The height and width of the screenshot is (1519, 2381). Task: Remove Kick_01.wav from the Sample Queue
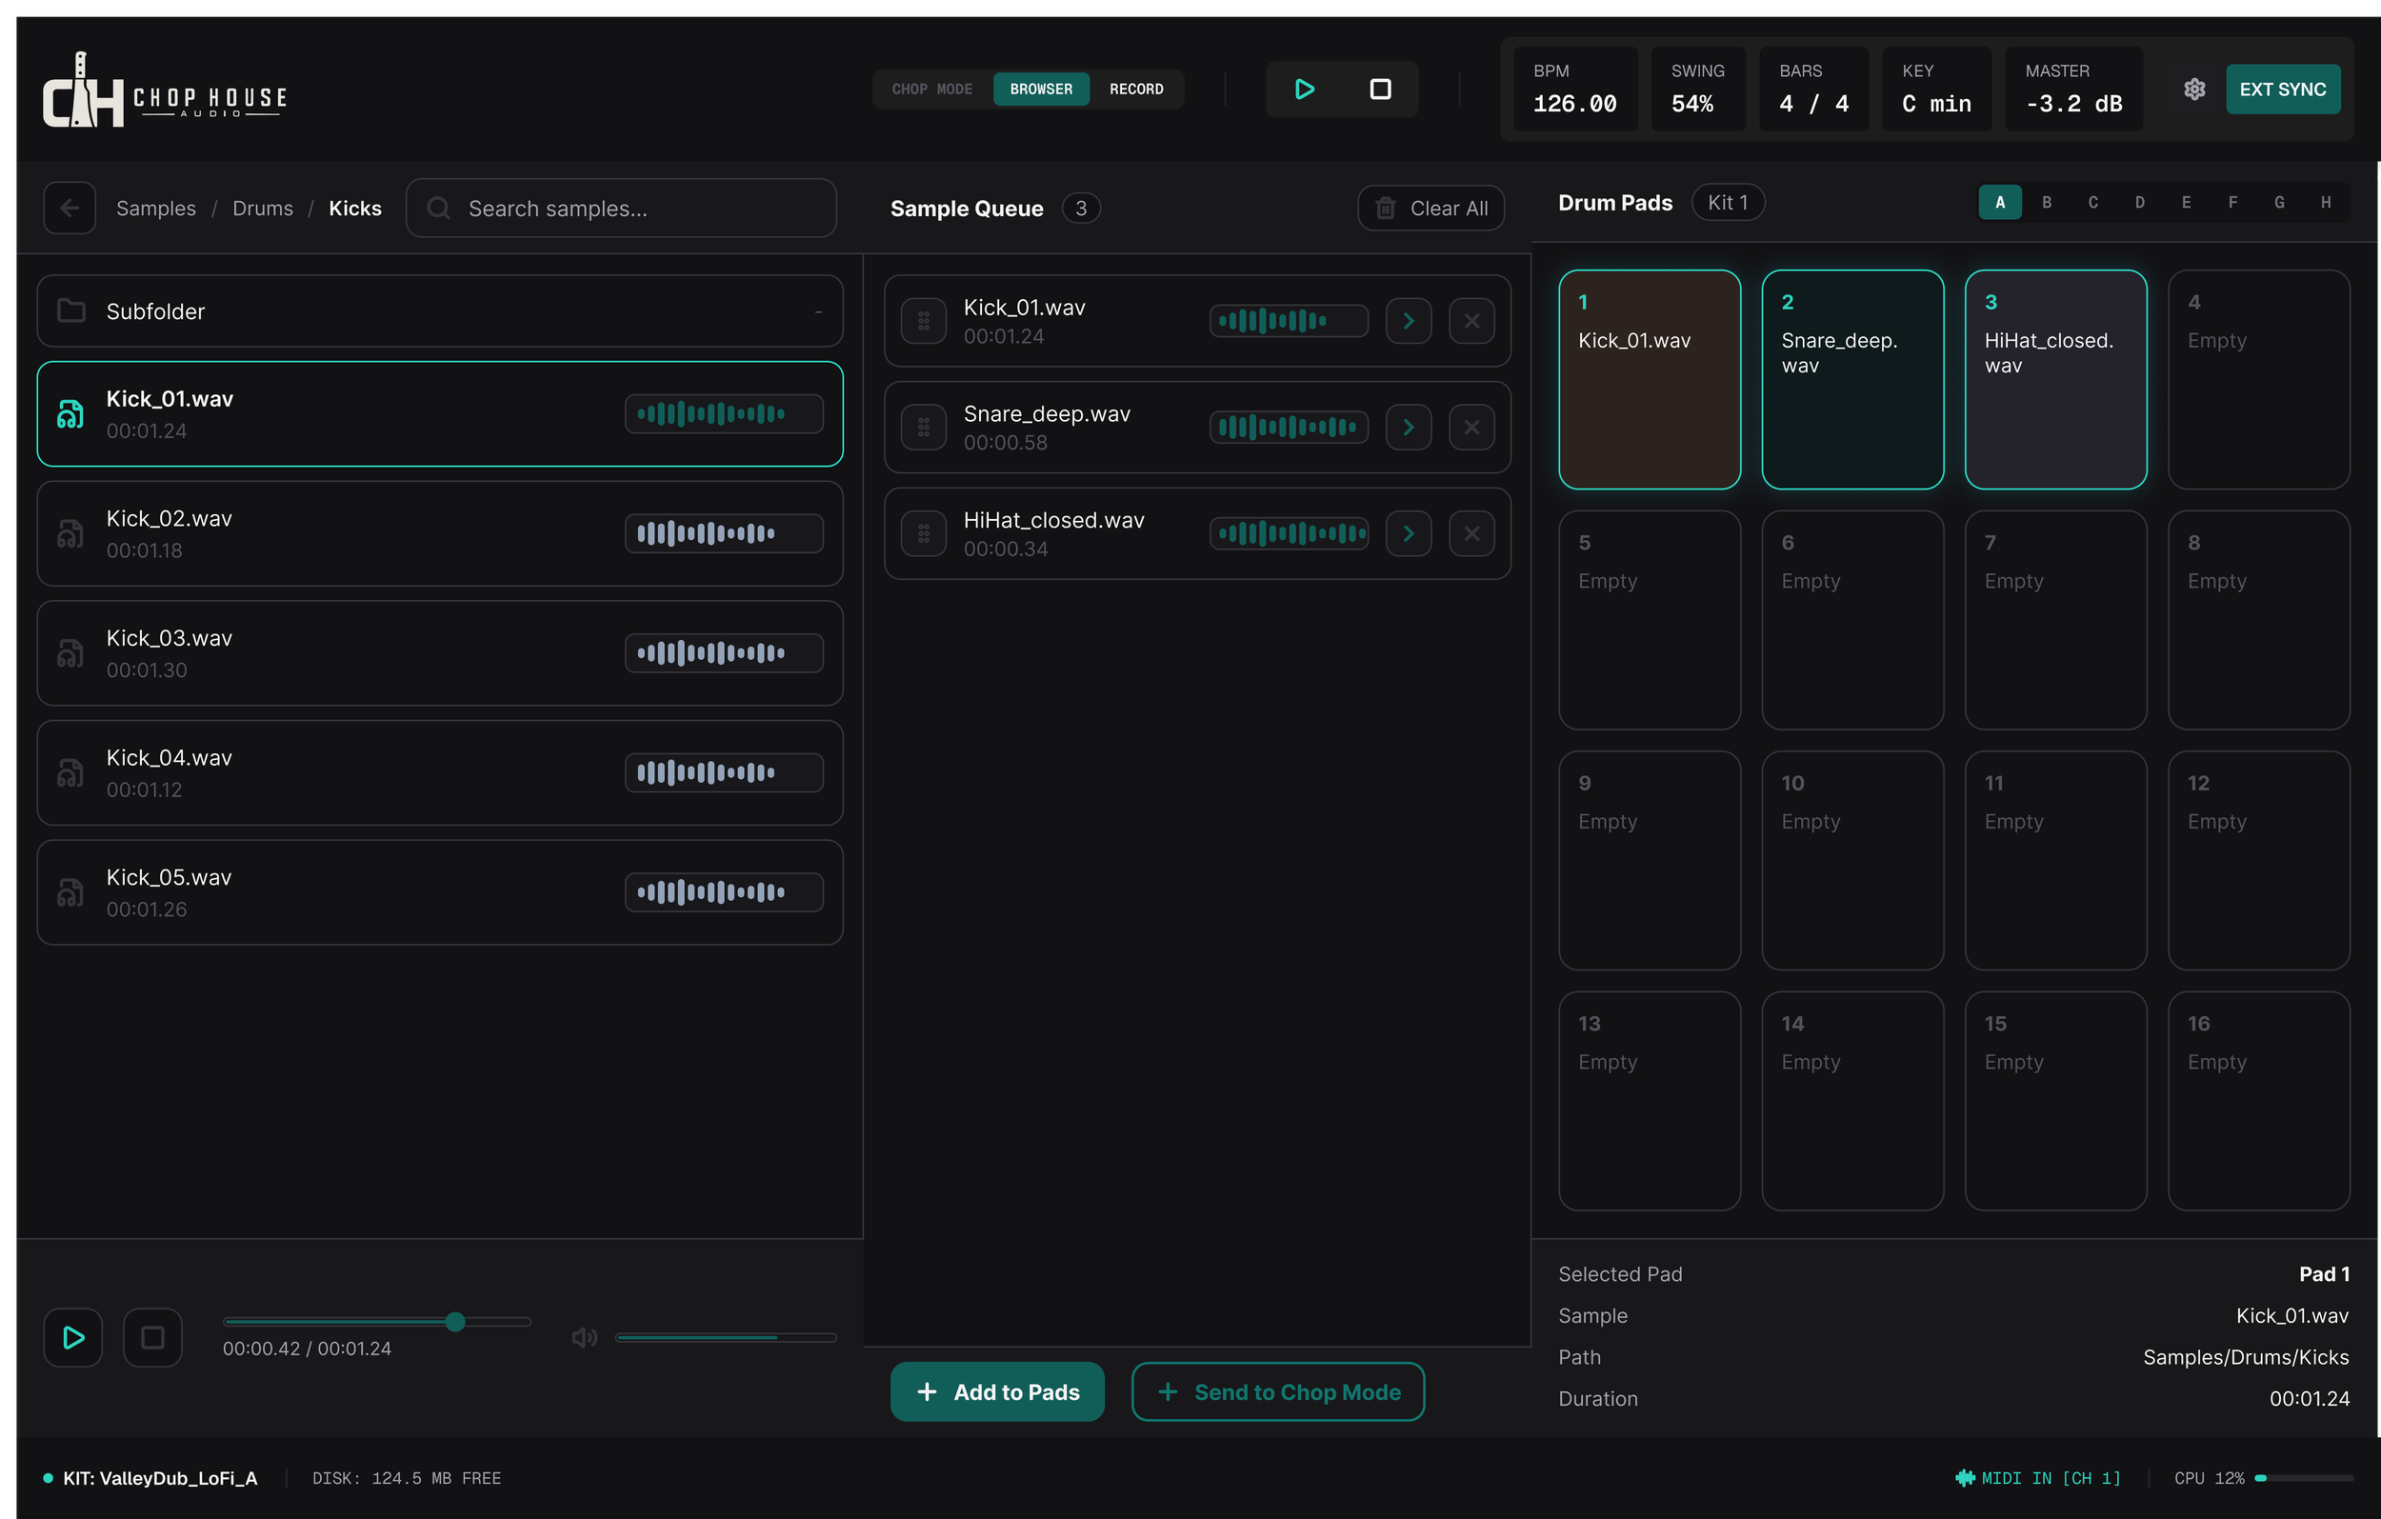[x=1471, y=320]
